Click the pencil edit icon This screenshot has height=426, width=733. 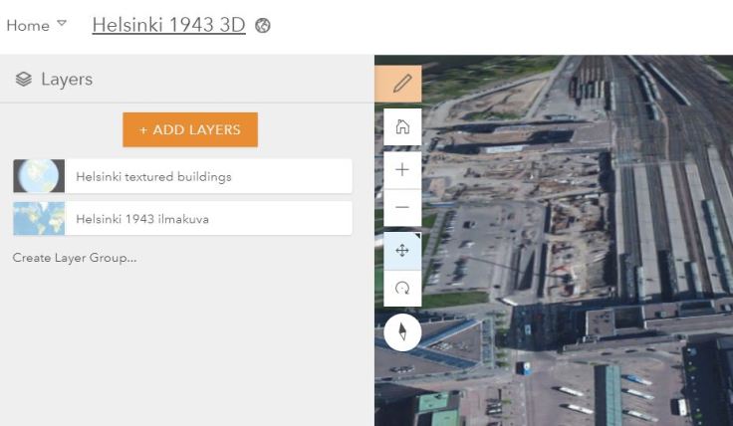(x=402, y=84)
